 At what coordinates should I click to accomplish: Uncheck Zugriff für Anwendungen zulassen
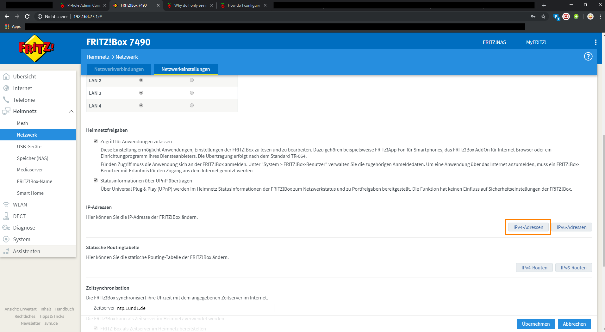(96, 141)
